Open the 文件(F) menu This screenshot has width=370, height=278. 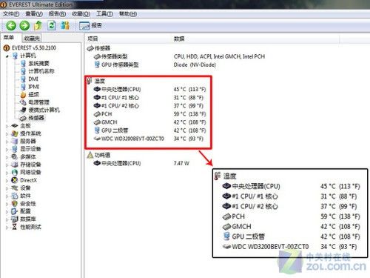(11, 14)
